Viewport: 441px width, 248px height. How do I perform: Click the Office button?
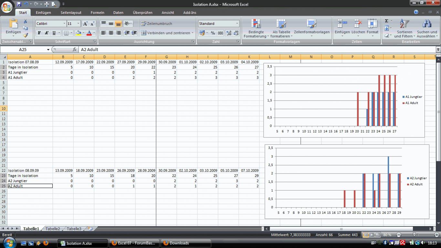[x=7, y=7]
